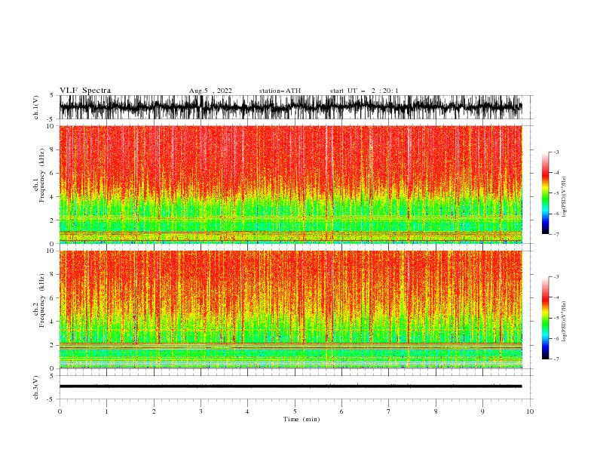Click the upper log(PSD)(V²/Hz) colorbar label

point(564,197)
